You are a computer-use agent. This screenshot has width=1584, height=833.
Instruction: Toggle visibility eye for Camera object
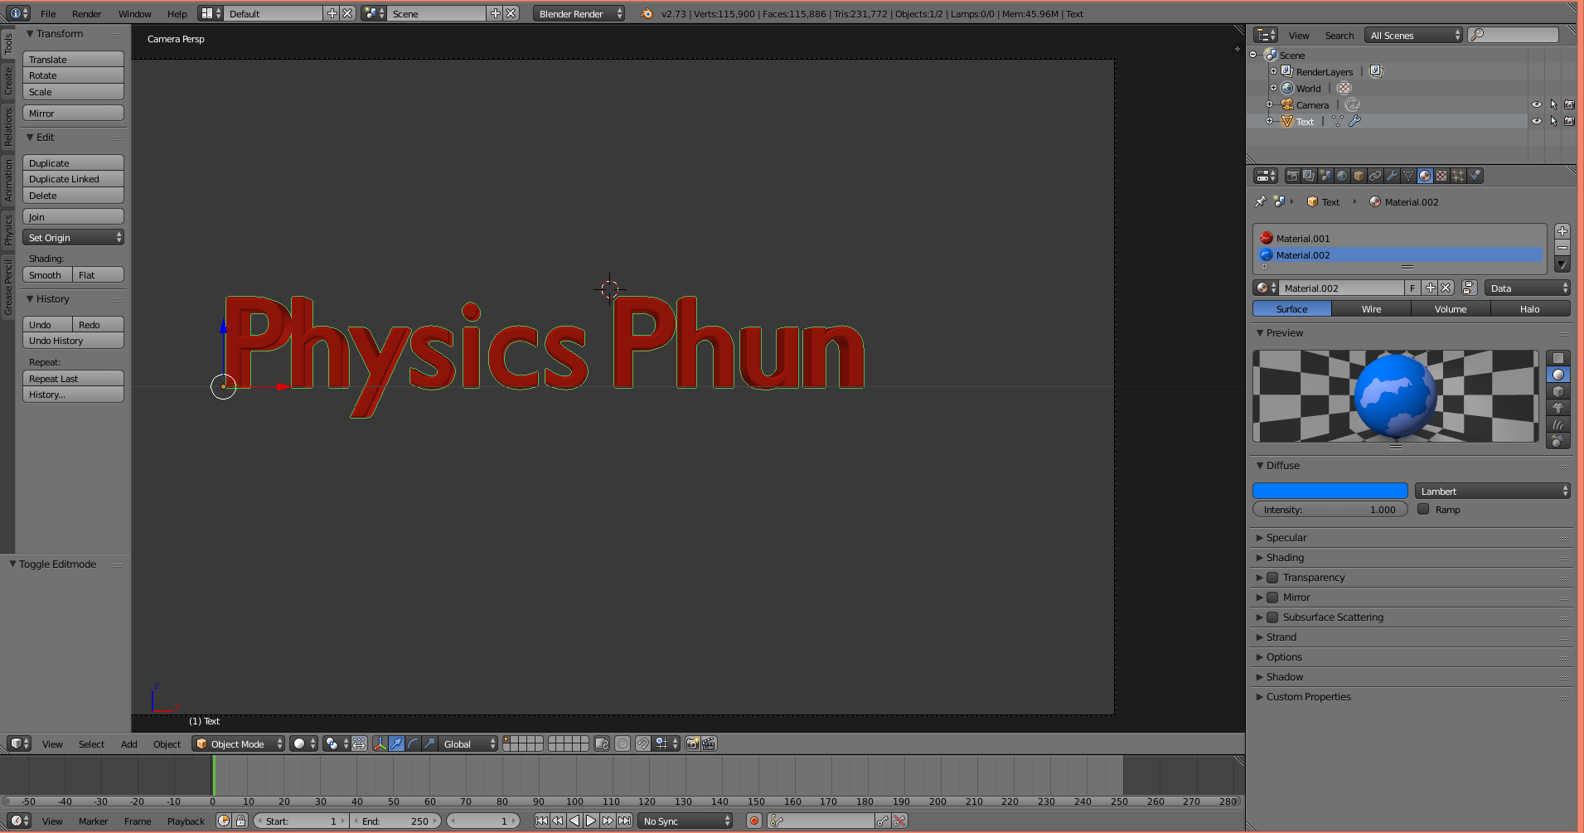tap(1537, 104)
